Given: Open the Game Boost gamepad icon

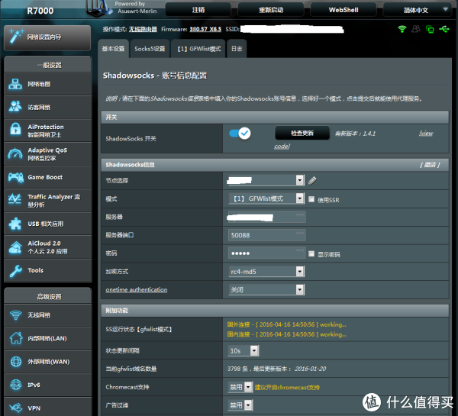Looking at the screenshot, I should pos(16,177).
